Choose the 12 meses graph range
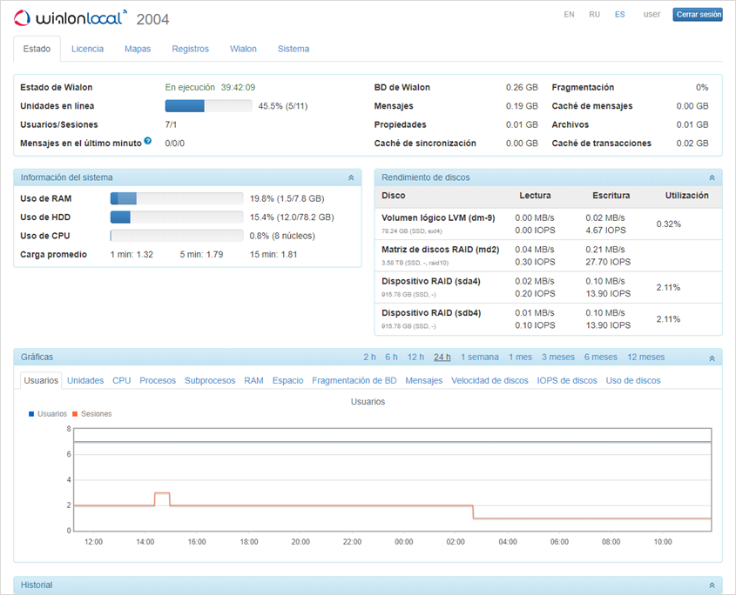Screen dimensions: 736x595 click(x=646, y=358)
